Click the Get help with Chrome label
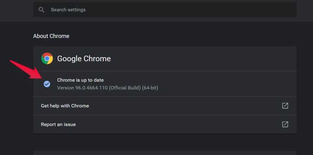 tap(65, 106)
